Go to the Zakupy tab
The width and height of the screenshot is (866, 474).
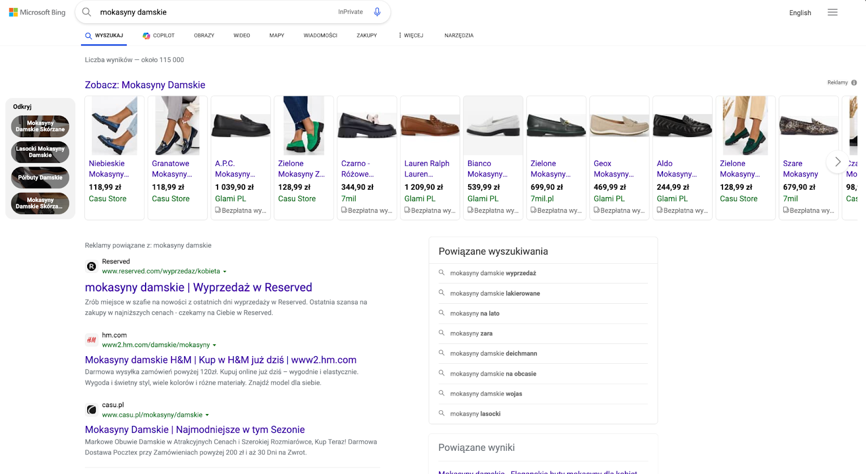click(366, 35)
